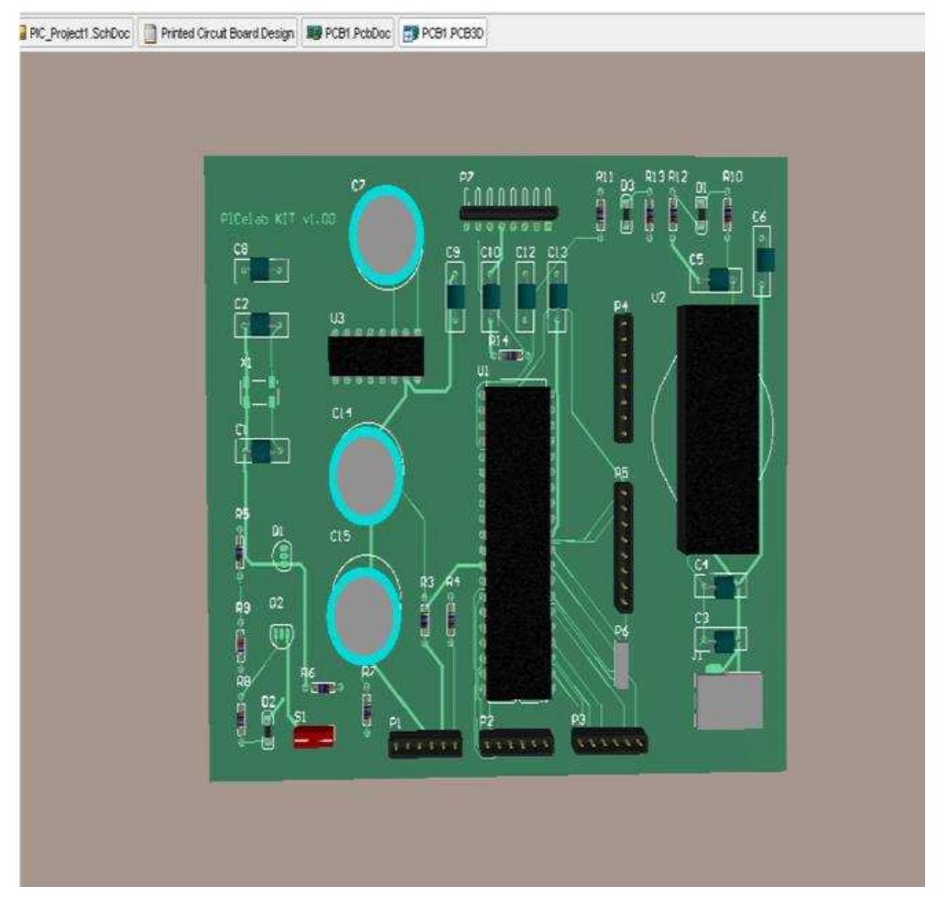
Task: Click the U2 large black chip
Action: click(717, 429)
